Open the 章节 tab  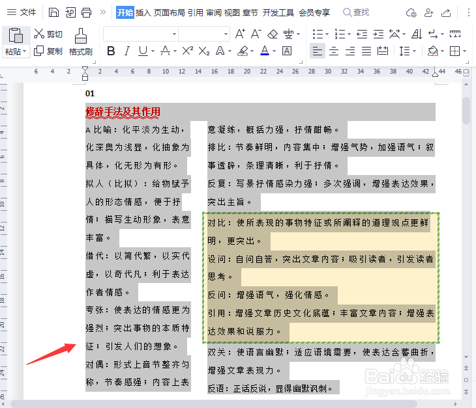250,12
